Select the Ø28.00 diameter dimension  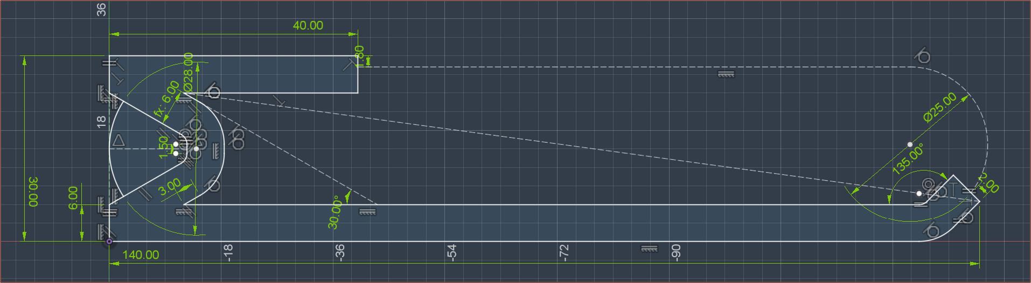point(188,72)
